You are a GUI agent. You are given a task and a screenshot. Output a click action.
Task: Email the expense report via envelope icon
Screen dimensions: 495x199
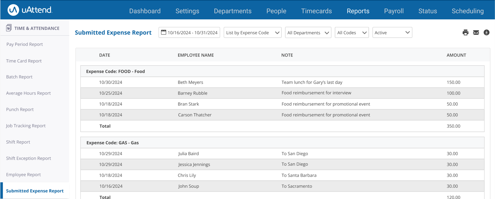[476, 32]
